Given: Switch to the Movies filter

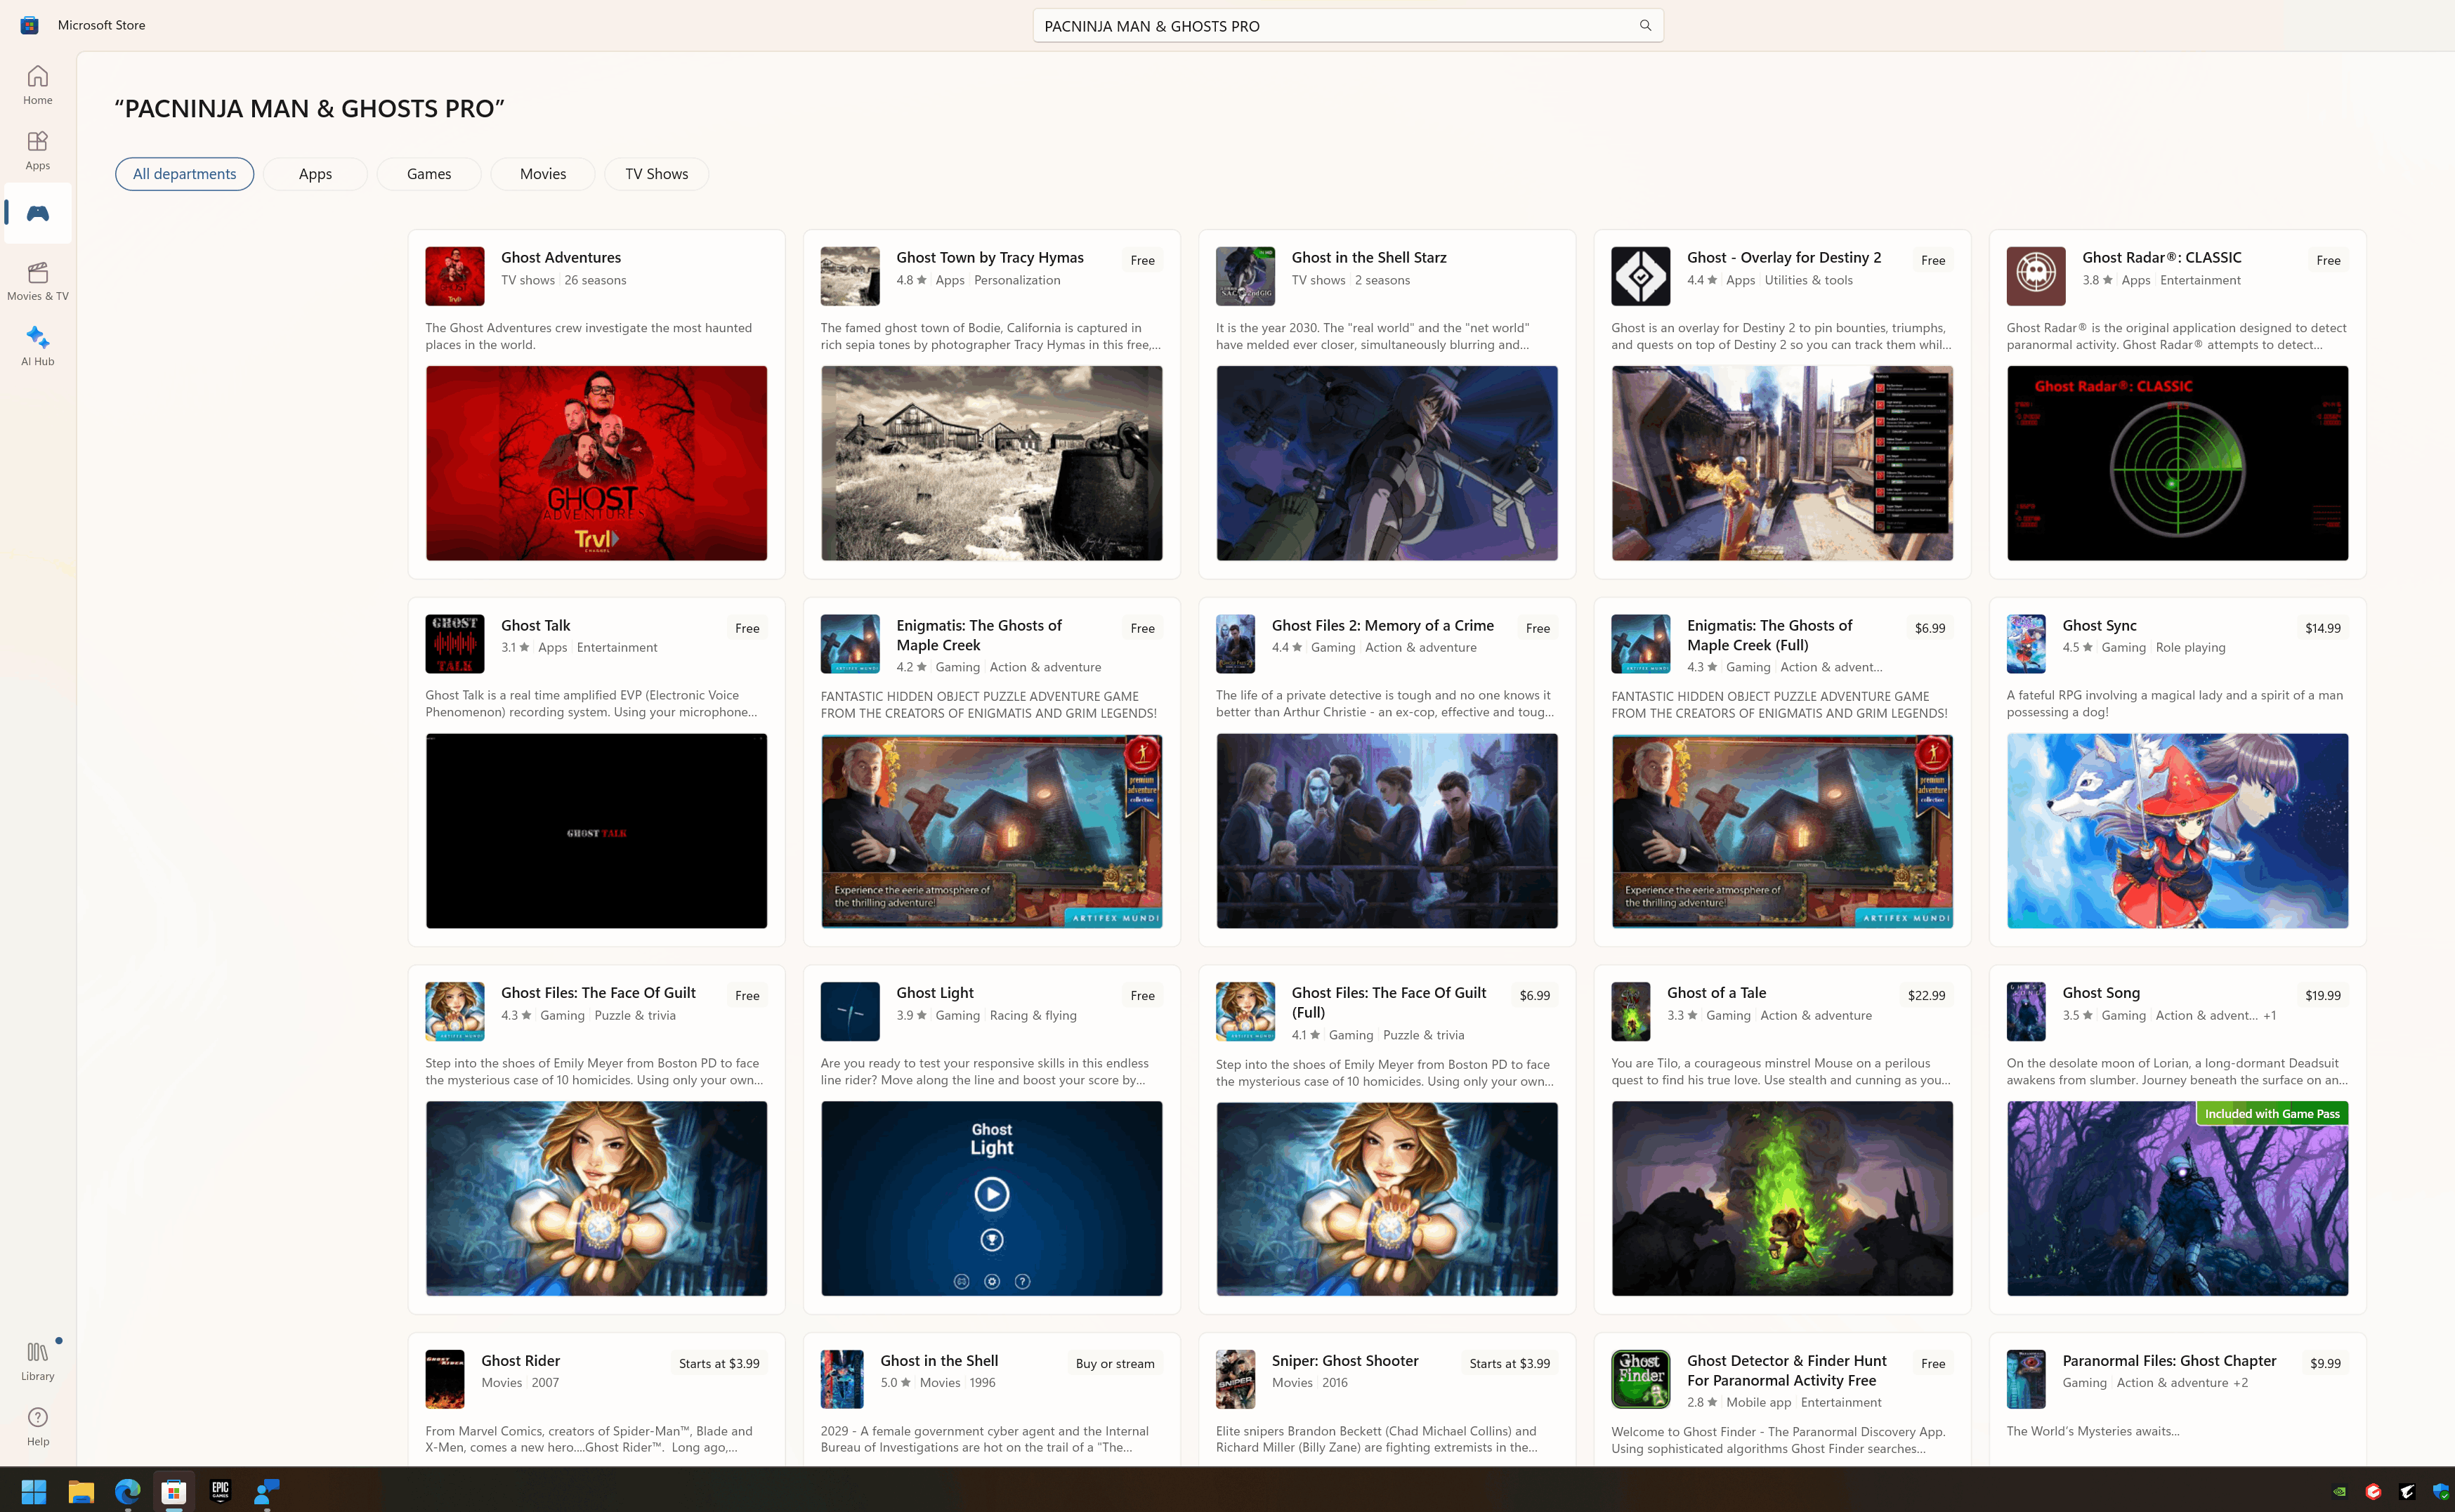Looking at the screenshot, I should pyautogui.click(x=542, y=174).
